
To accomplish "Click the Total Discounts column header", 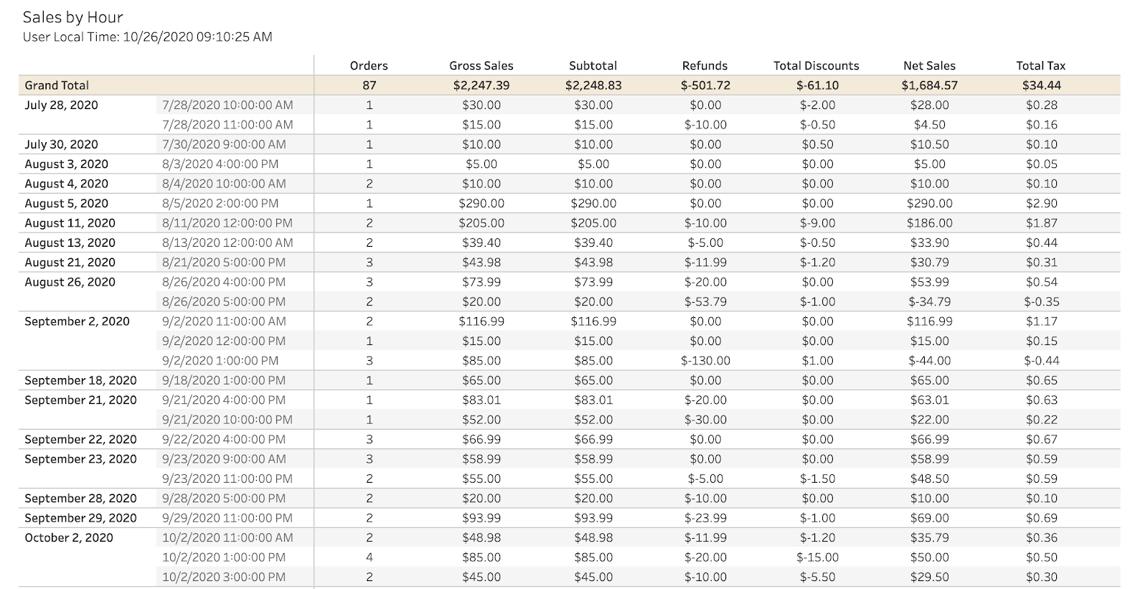I will tap(816, 65).
